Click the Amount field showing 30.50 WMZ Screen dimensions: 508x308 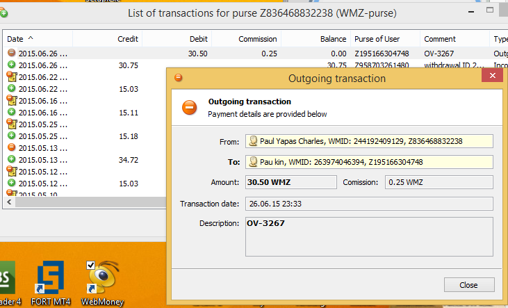[x=291, y=182]
